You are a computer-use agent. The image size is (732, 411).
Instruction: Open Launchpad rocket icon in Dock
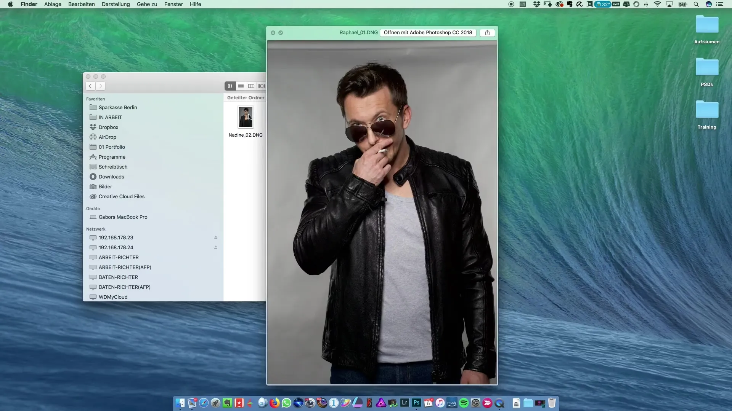(215, 403)
